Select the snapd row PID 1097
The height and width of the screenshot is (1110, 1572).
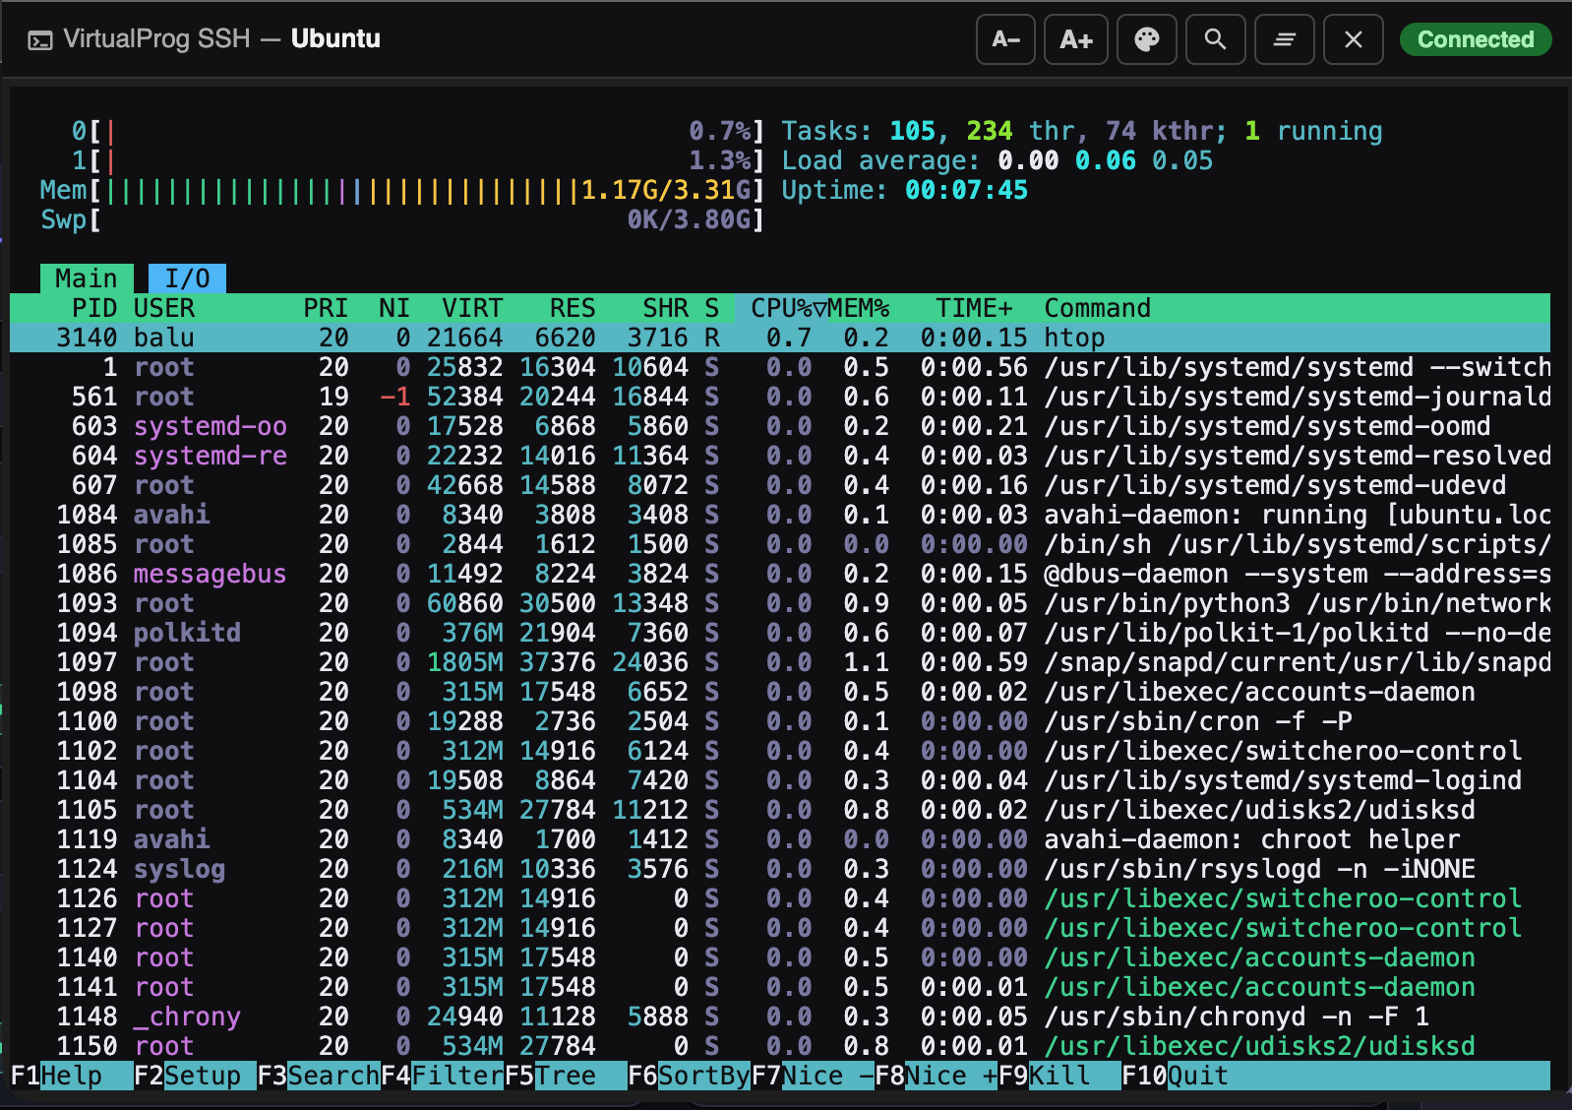(780, 662)
